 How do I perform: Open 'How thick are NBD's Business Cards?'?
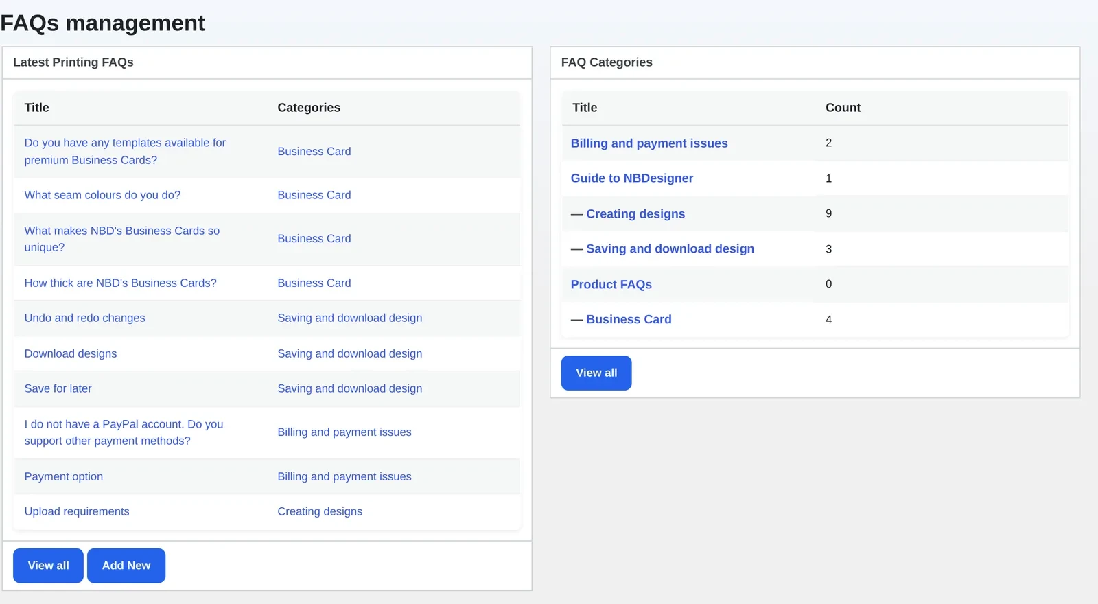tap(120, 283)
